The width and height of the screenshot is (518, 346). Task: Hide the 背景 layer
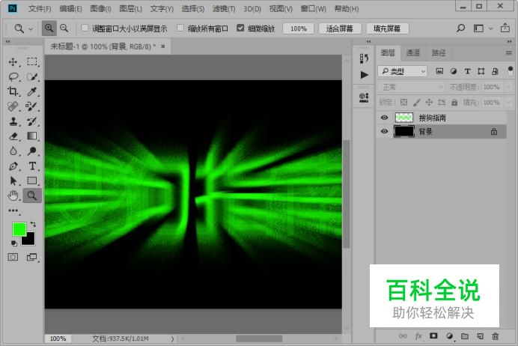384,131
